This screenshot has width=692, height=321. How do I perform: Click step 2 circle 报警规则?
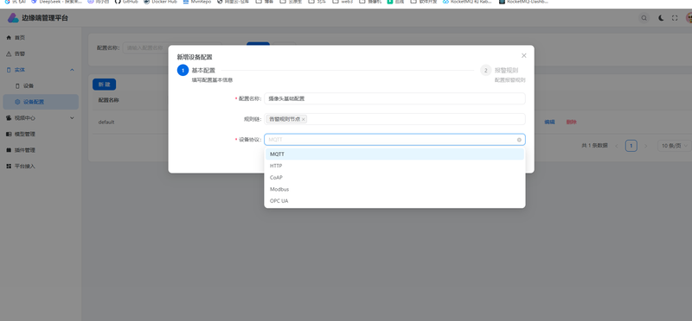(486, 71)
